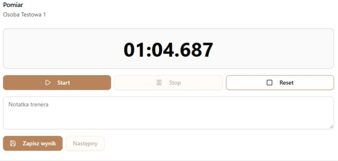Click the text area resize handle corner
This screenshot has height=161, width=338.
click(x=331, y=127)
